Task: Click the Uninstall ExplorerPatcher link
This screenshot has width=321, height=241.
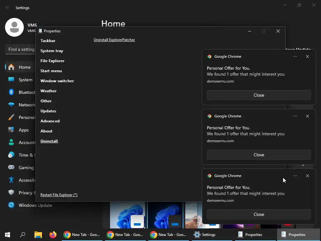Action: [114, 40]
